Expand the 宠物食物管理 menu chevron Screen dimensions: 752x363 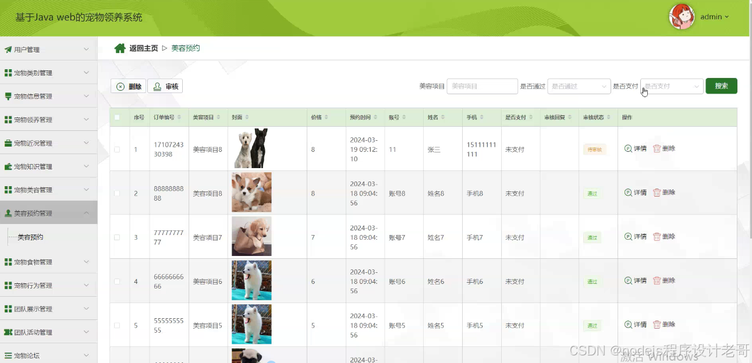(x=86, y=262)
